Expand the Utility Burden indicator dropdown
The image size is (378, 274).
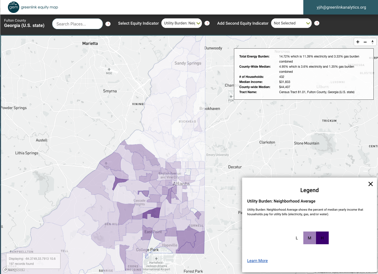[181, 23]
